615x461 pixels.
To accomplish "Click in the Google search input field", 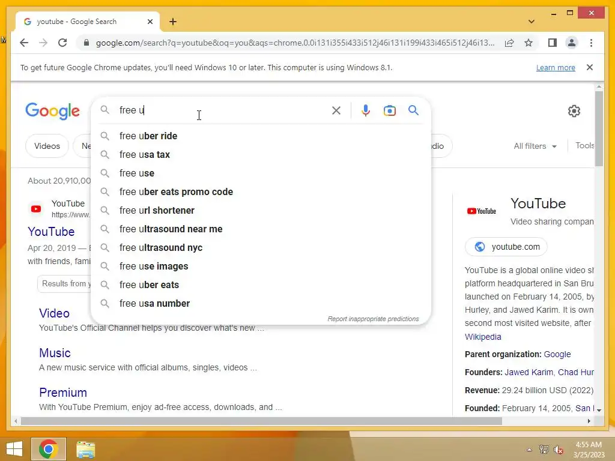I will (223, 110).
